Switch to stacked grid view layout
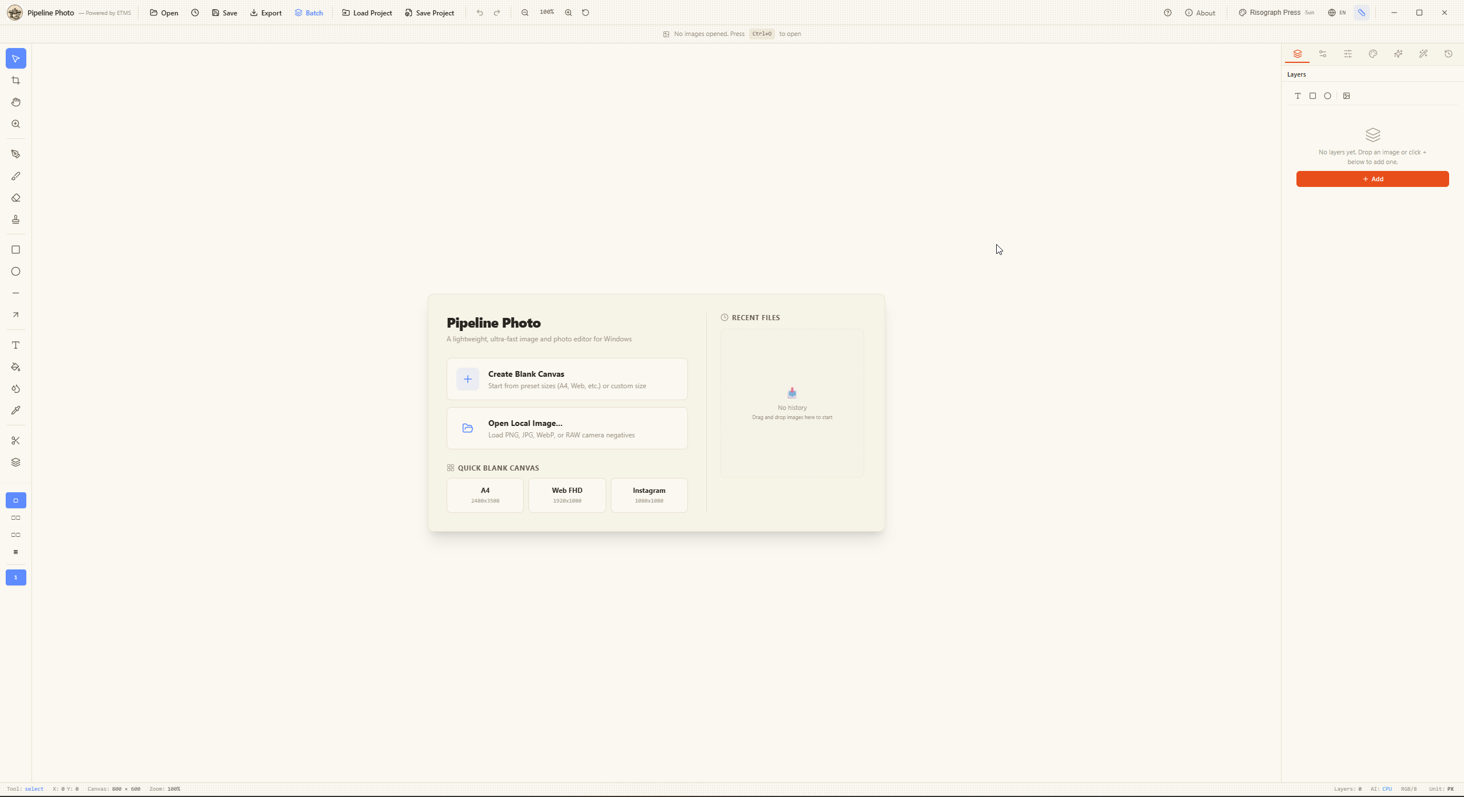The height and width of the screenshot is (797, 1464). tap(16, 552)
